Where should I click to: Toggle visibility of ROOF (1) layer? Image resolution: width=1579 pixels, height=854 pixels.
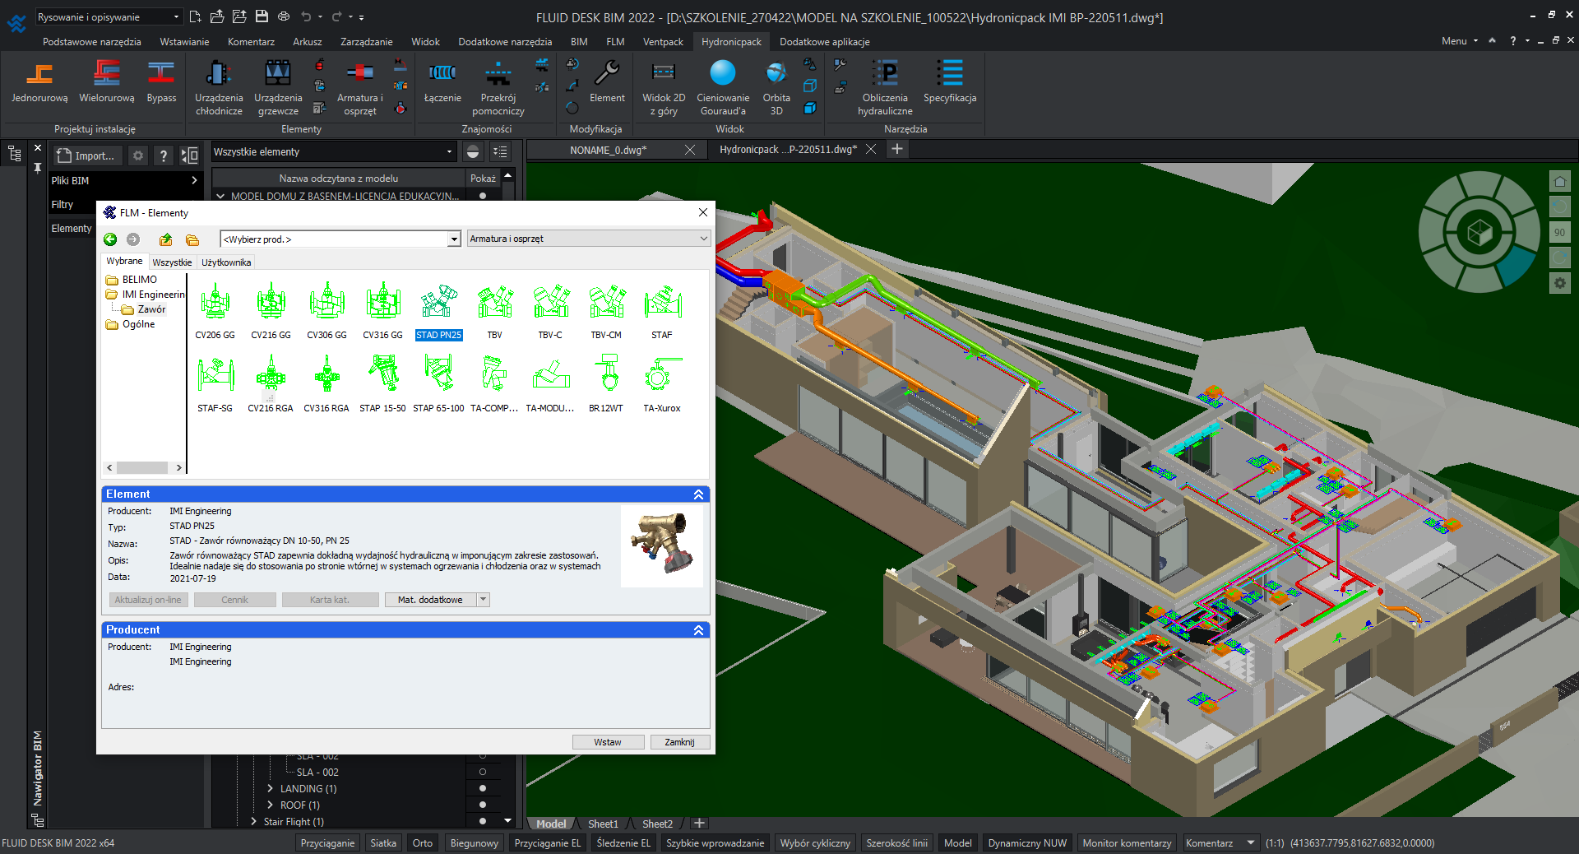point(483,805)
